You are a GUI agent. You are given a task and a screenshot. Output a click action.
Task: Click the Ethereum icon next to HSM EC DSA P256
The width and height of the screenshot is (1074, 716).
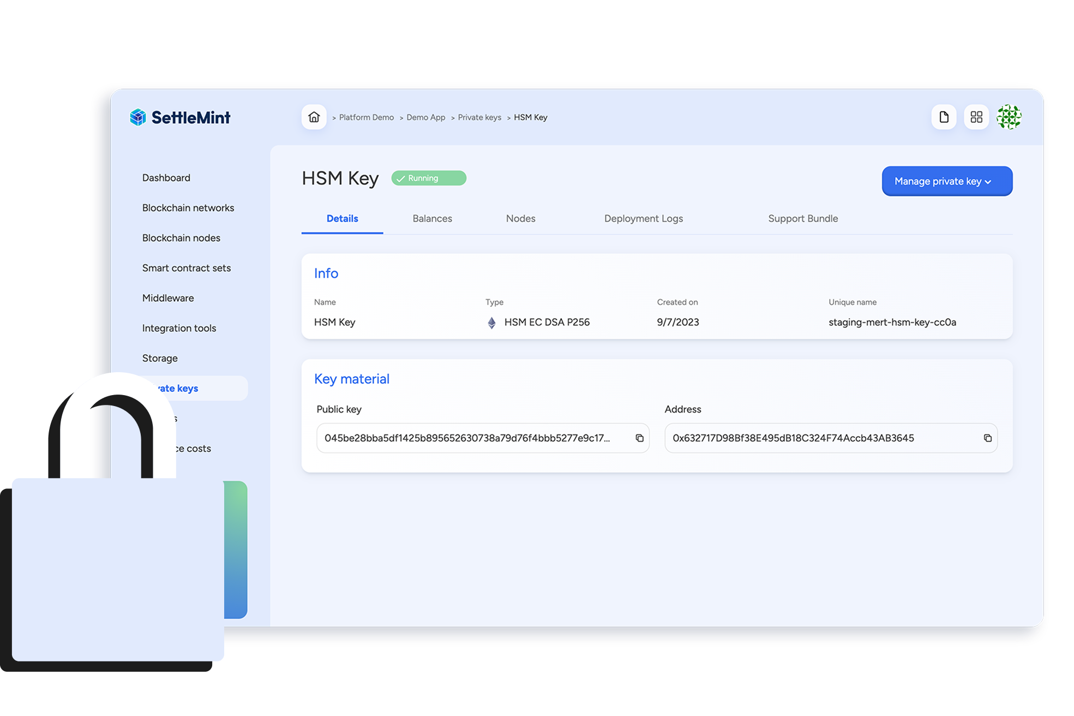(x=490, y=322)
